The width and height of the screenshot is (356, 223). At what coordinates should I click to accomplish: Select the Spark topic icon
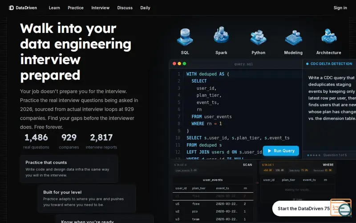(221, 35)
